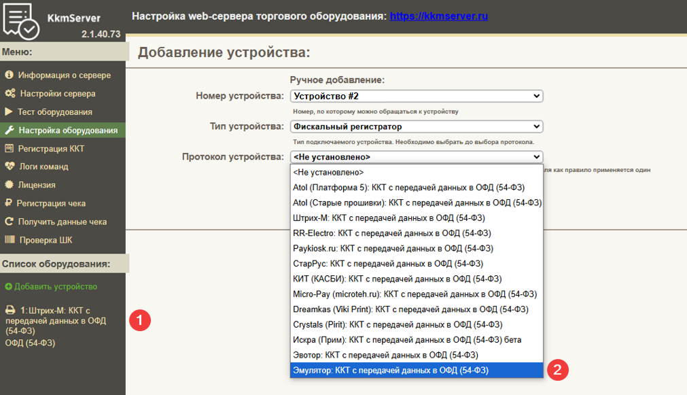Click the heartbeat icon beside Логи команд

click(10, 166)
